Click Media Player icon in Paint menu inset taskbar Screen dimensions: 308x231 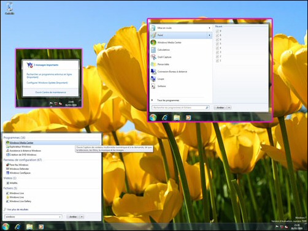tap(188, 118)
